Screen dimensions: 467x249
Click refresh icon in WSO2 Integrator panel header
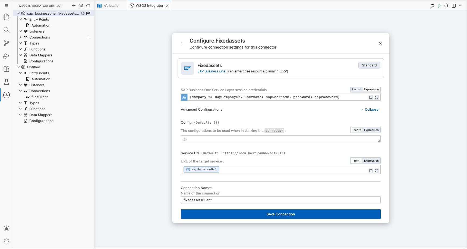(x=88, y=6)
